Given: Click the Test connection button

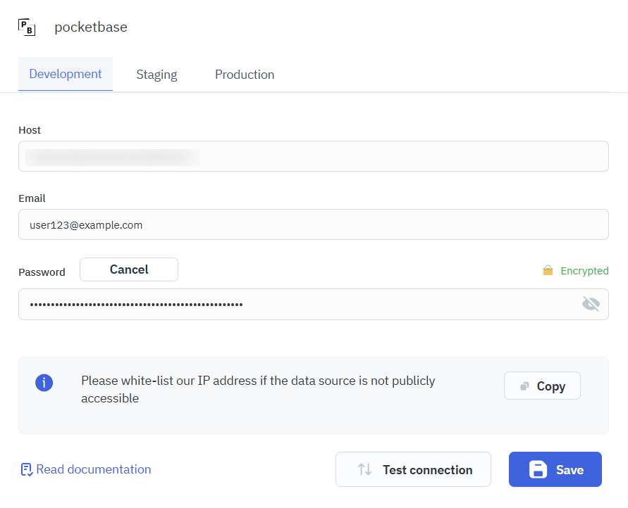Looking at the screenshot, I should pos(413,469).
